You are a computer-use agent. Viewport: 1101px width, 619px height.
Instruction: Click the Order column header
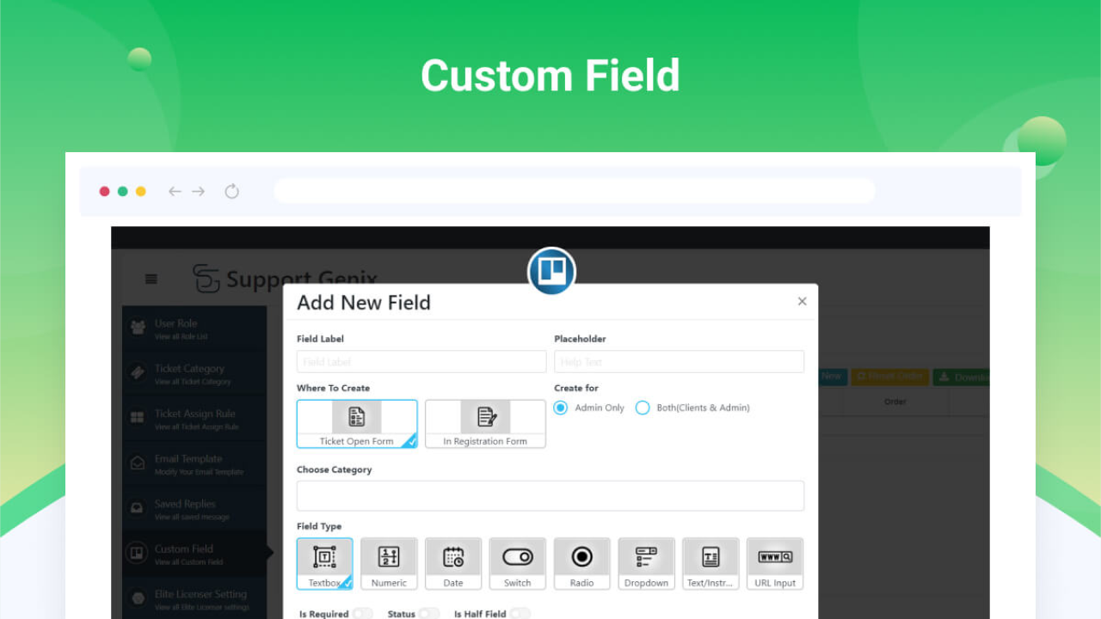tap(895, 401)
